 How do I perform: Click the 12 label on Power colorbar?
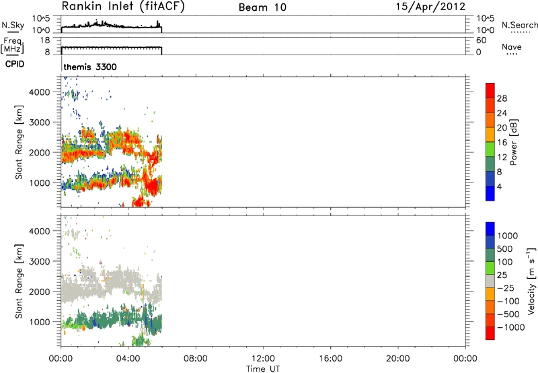502,158
